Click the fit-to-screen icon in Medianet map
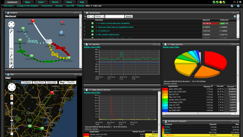 click(11, 59)
